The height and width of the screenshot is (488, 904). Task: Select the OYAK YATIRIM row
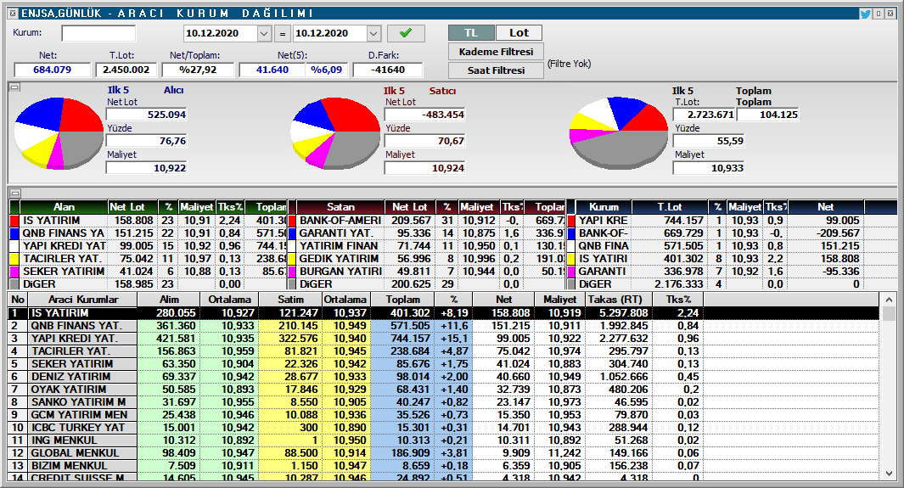(x=443, y=389)
